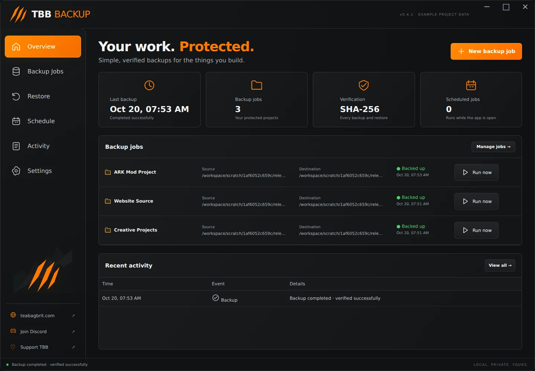535x371 pixels.
Task: Click the Time column header
Action: click(108, 284)
